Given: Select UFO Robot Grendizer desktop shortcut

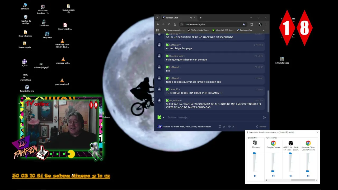Looking at the screenshot, I should click(x=43, y=9).
